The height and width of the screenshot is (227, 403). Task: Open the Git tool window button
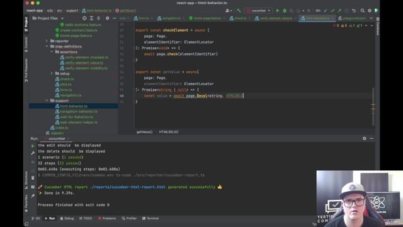pos(36,218)
